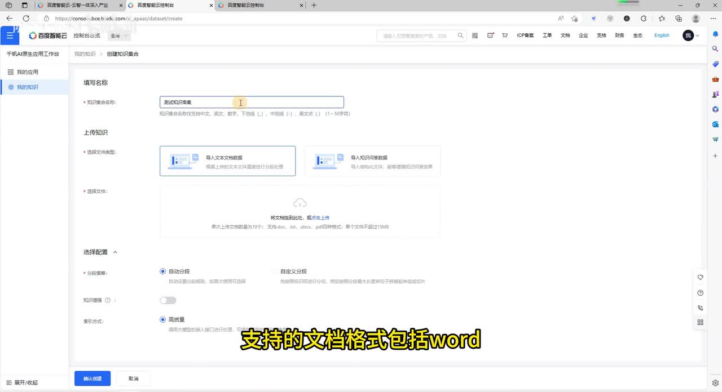Click the 知识集合名称 input field
Screen dimensions: 722x392
click(x=252, y=103)
